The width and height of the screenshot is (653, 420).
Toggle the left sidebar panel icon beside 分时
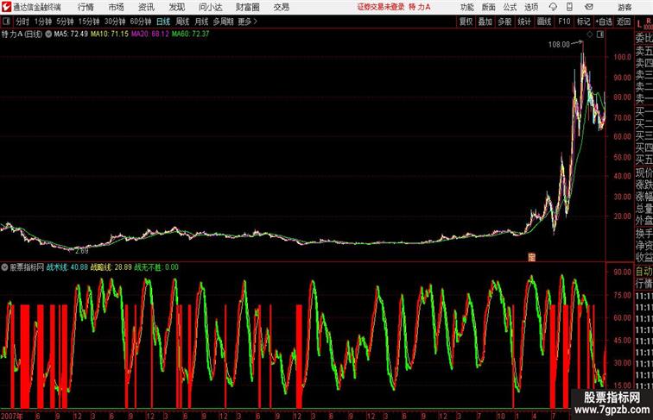(x=6, y=22)
